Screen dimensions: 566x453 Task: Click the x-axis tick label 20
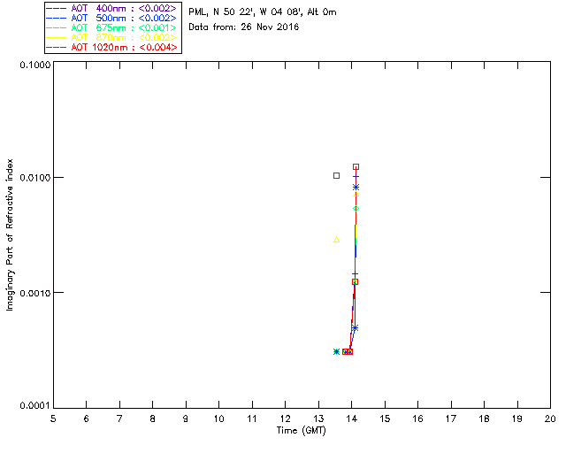[550, 418]
